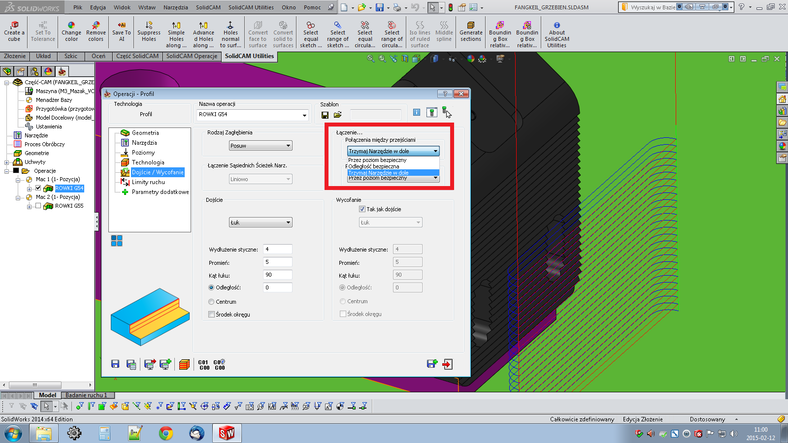
Task: Select Menadżer Bazy in CAM tree
Action: click(x=54, y=100)
